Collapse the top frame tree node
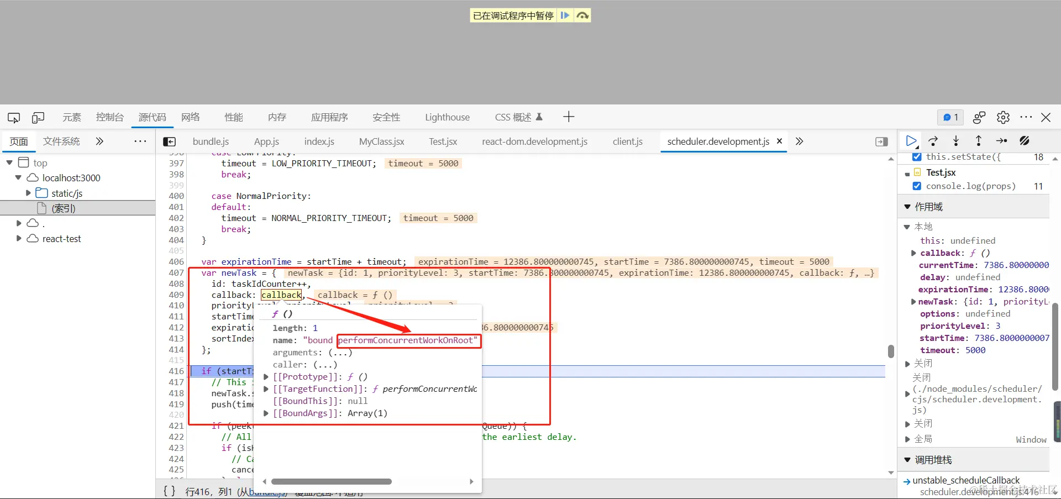The image size is (1061, 499). (9, 162)
